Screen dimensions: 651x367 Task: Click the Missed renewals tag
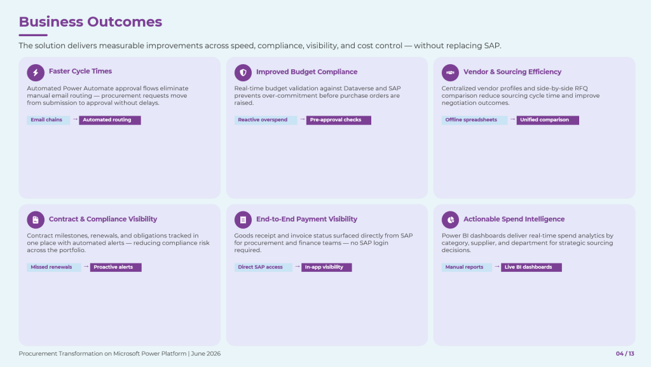tap(54, 267)
